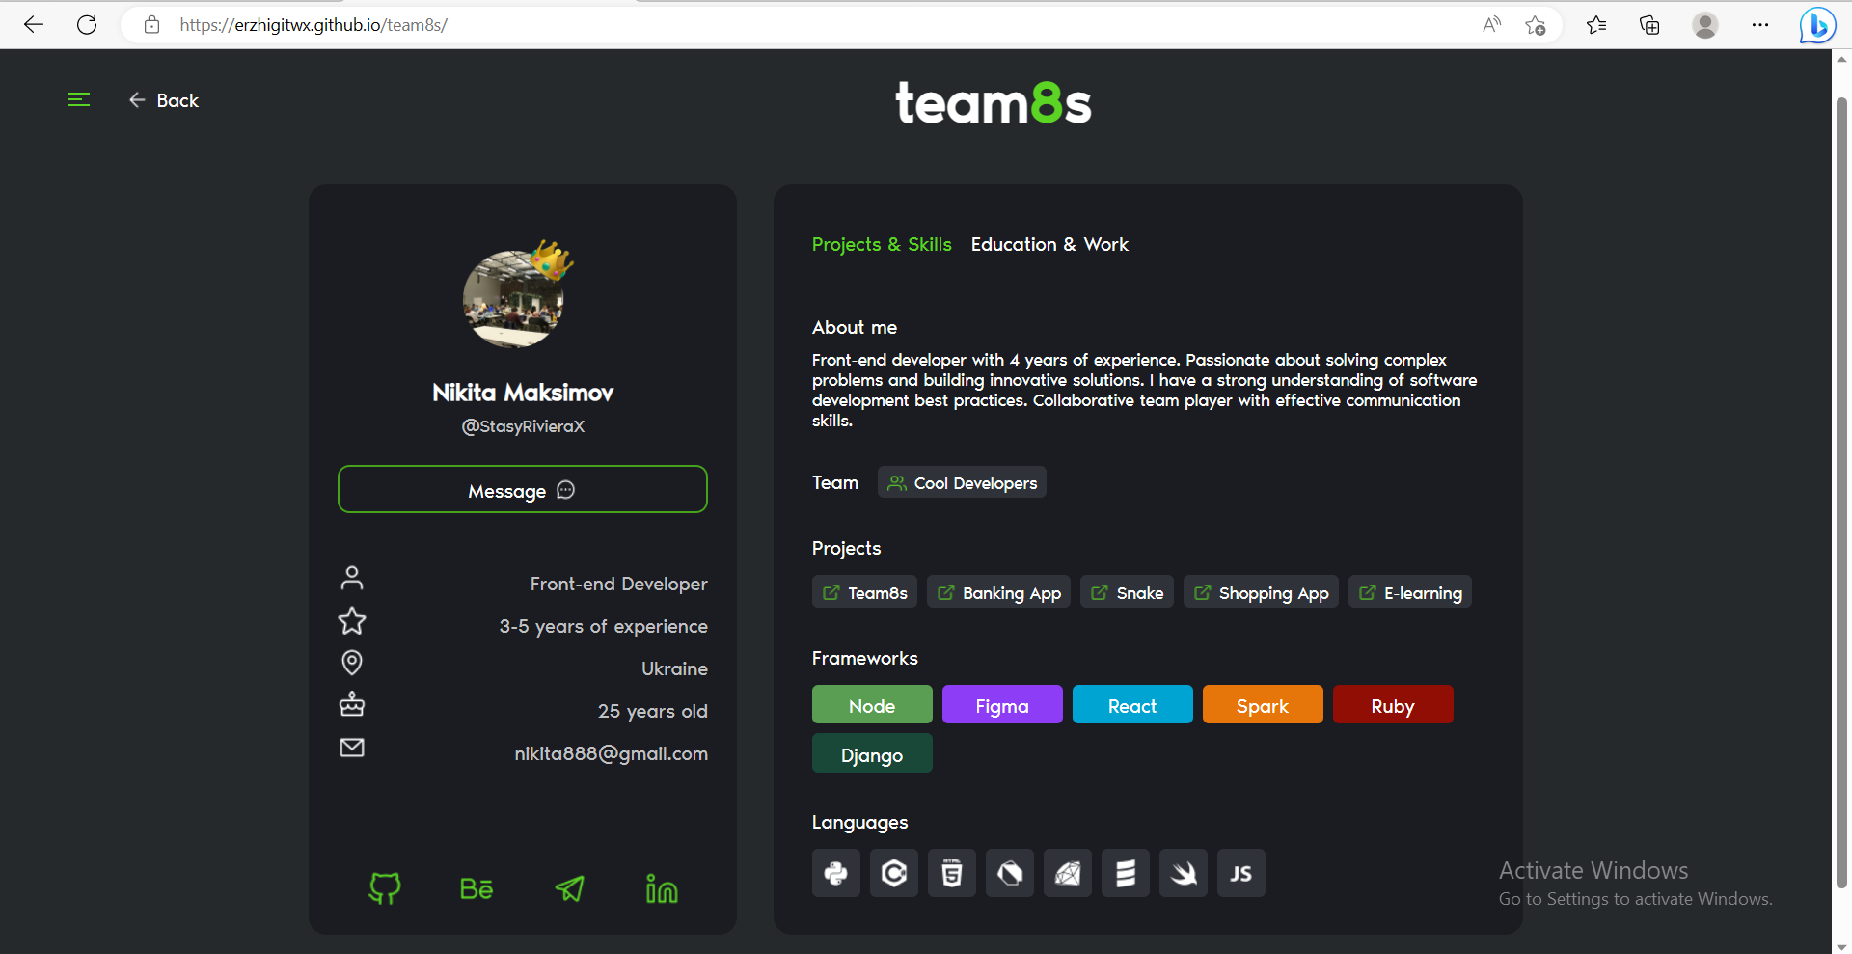
Task: Click the person icon beside Front-end Developer
Action: pos(352,578)
